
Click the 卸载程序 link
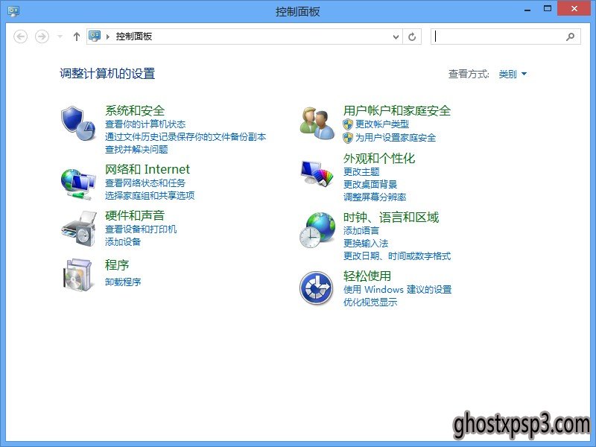(123, 282)
